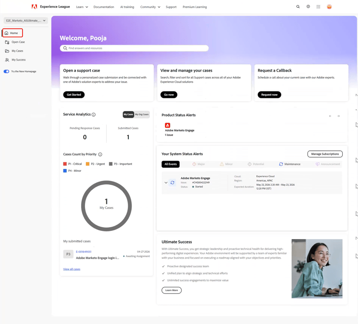Open the user profile avatar

click(x=329, y=7)
